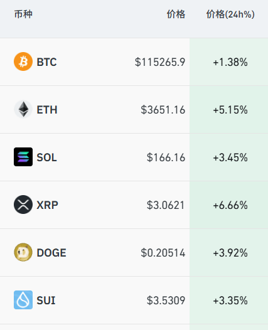Viewport: 268px width, 330px height.
Task: Click the Ethereum diamond logo icon
Action: pos(23,109)
